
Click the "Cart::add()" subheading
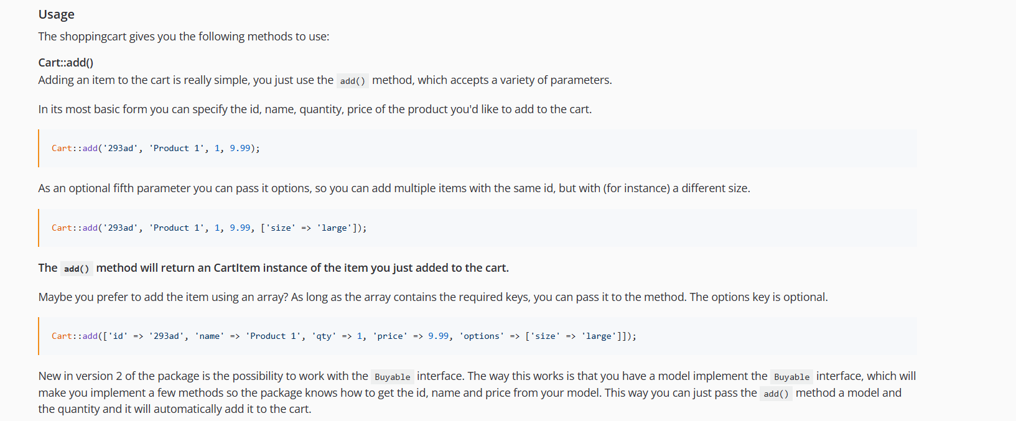pyautogui.click(x=65, y=62)
